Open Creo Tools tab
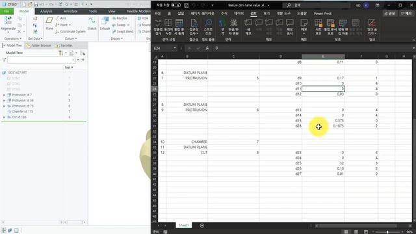Viewport: 416px width, 234px height. [93, 12]
